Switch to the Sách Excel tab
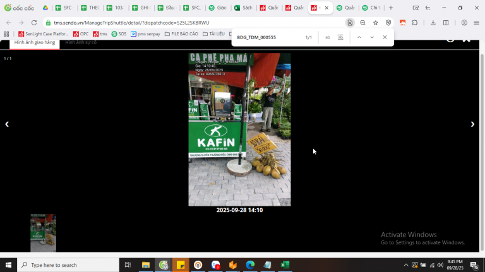 [244, 8]
